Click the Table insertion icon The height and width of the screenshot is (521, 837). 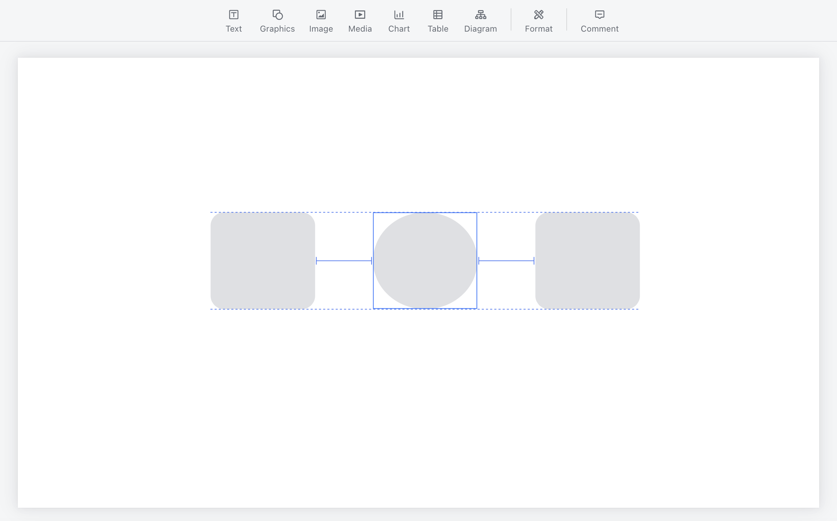pyautogui.click(x=438, y=15)
